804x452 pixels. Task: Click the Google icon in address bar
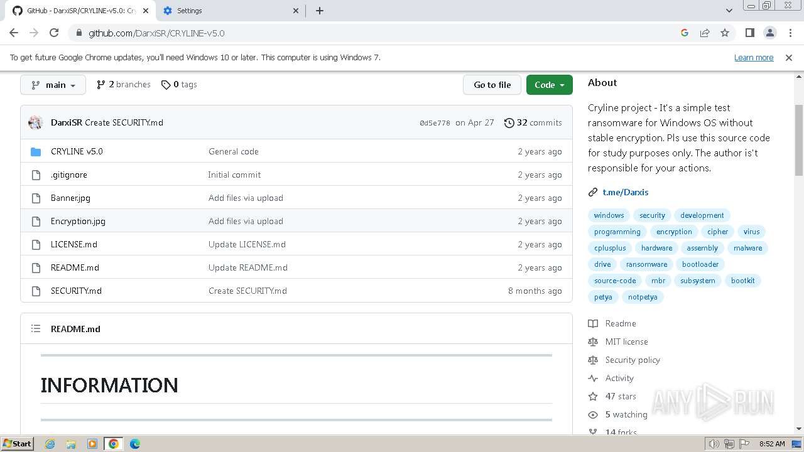point(685,33)
